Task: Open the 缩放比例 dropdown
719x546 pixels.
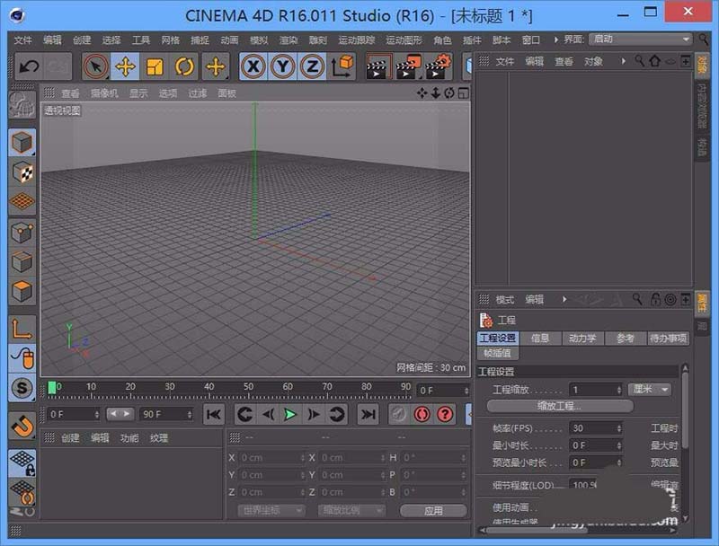Action: point(351,510)
